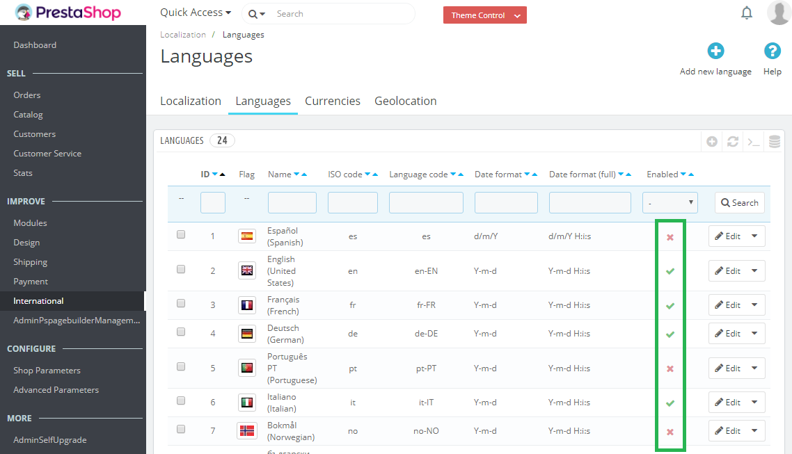Screen dimensions: 792x454
Task: Click the export to SQL Manager icon
Action: (774, 141)
